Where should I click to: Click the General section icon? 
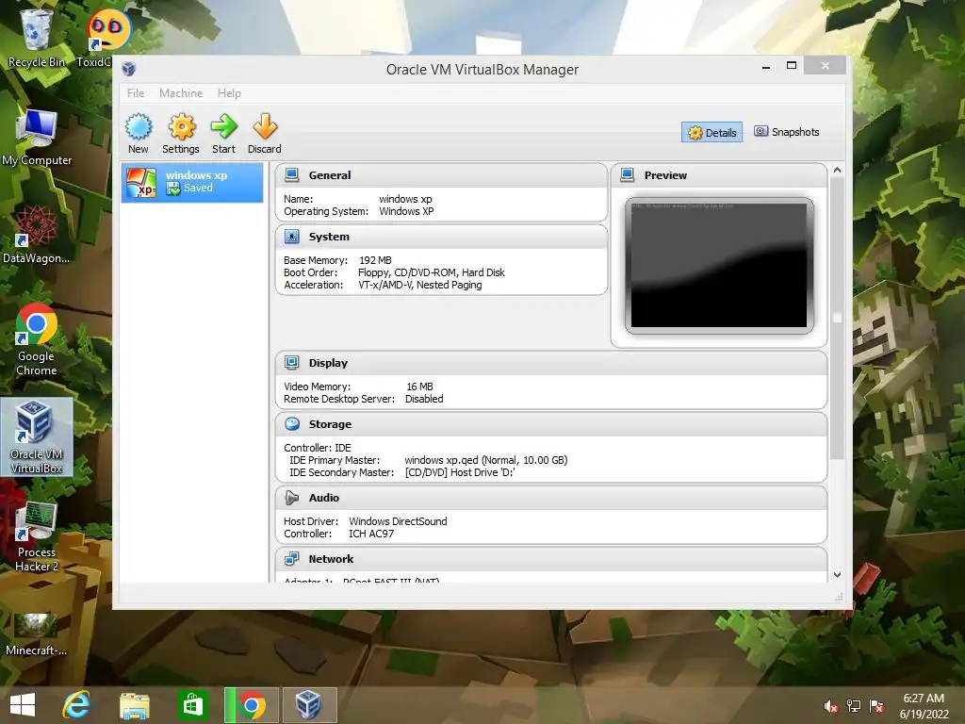[x=292, y=174]
